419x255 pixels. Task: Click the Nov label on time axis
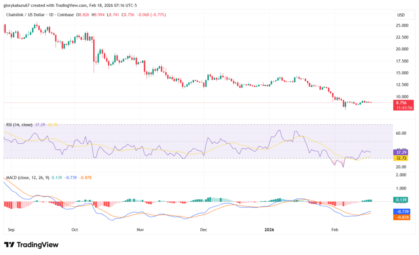[140, 230]
